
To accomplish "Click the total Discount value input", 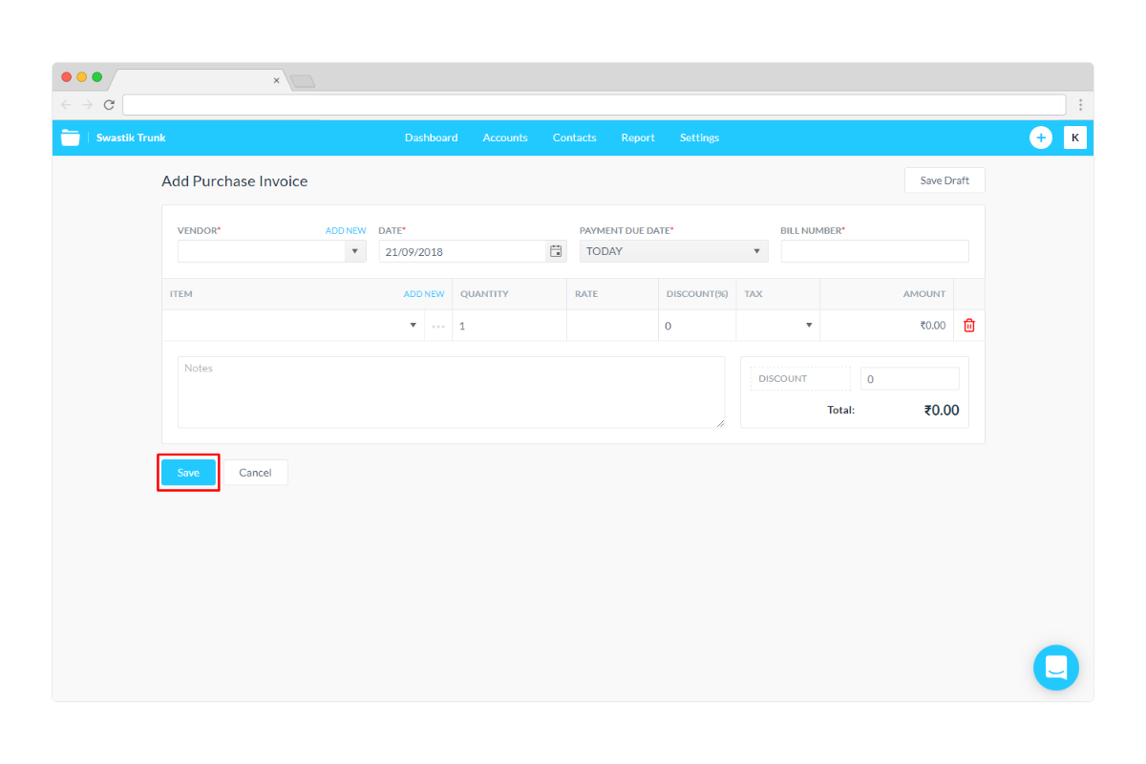I will click(910, 379).
